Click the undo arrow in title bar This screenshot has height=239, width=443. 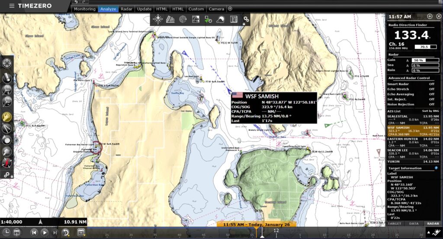[x=76, y=2]
